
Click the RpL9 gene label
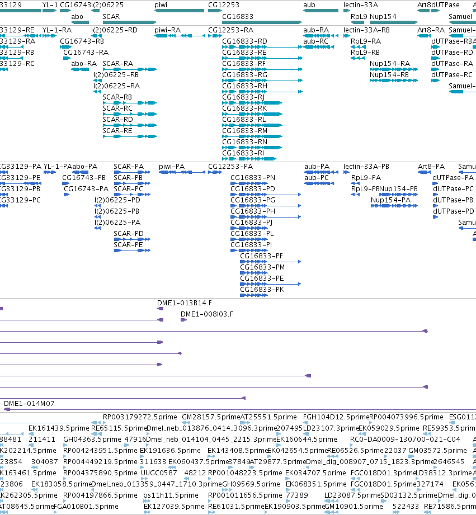pos(359,16)
